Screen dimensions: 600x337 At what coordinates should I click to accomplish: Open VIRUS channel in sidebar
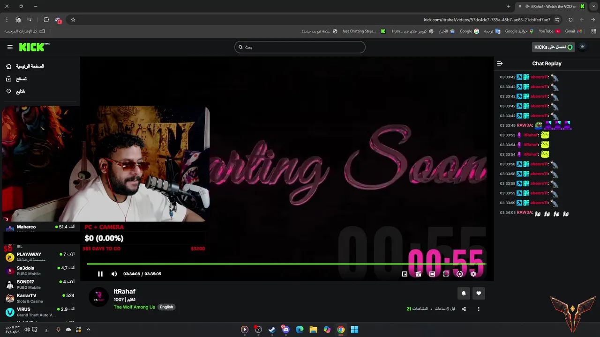40,312
